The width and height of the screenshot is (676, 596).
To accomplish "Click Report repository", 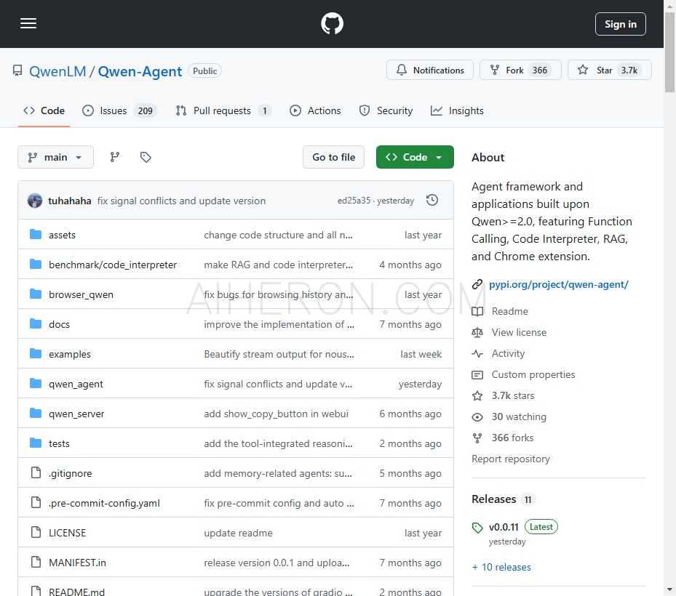I will pos(511,459).
